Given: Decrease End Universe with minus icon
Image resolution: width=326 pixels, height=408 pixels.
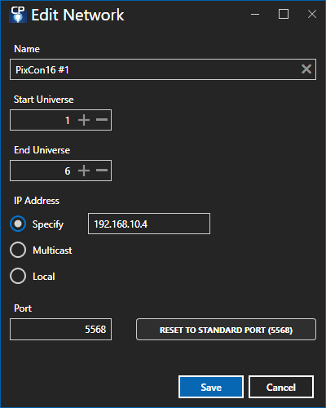Looking at the screenshot, I should click(102, 171).
